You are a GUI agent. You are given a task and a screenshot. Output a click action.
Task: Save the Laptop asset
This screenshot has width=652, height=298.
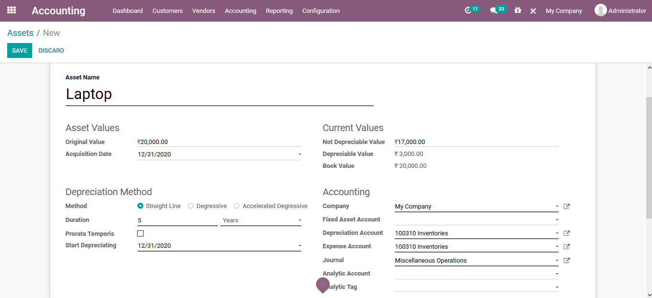[19, 50]
